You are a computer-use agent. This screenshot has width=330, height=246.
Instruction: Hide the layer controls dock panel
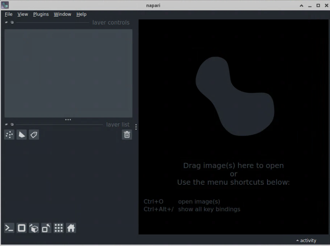(7, 23)
